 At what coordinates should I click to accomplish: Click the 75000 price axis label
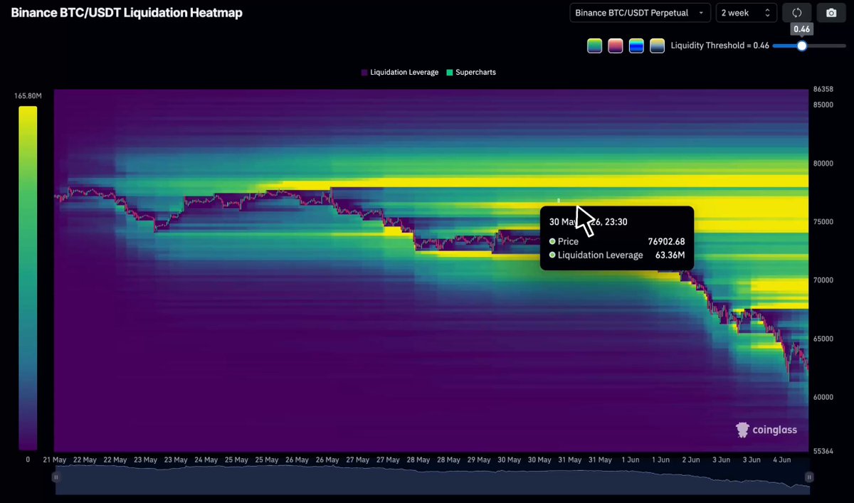click(822, 221)
